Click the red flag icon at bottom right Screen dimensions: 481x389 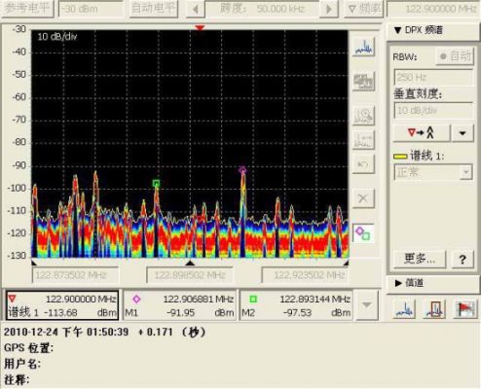(464, 309)
